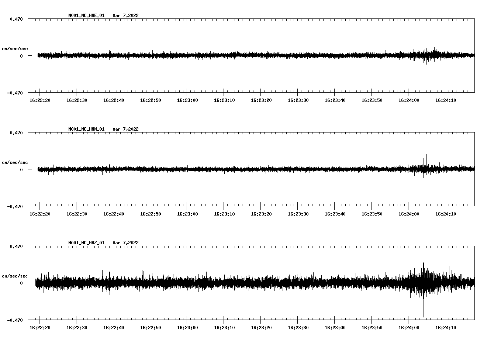The image size is (501, 341).
Task: Click 16:23:40 time label under HNZ plot
Action: [335, 327]
